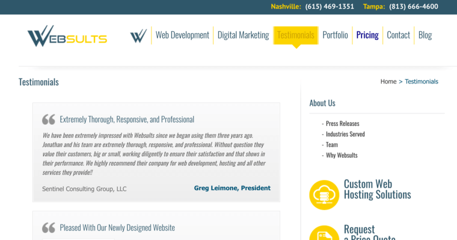This screenshot has width=457, height=240.
Task: Open the Why Websults sidebar link
Action: tap(342, 155)
